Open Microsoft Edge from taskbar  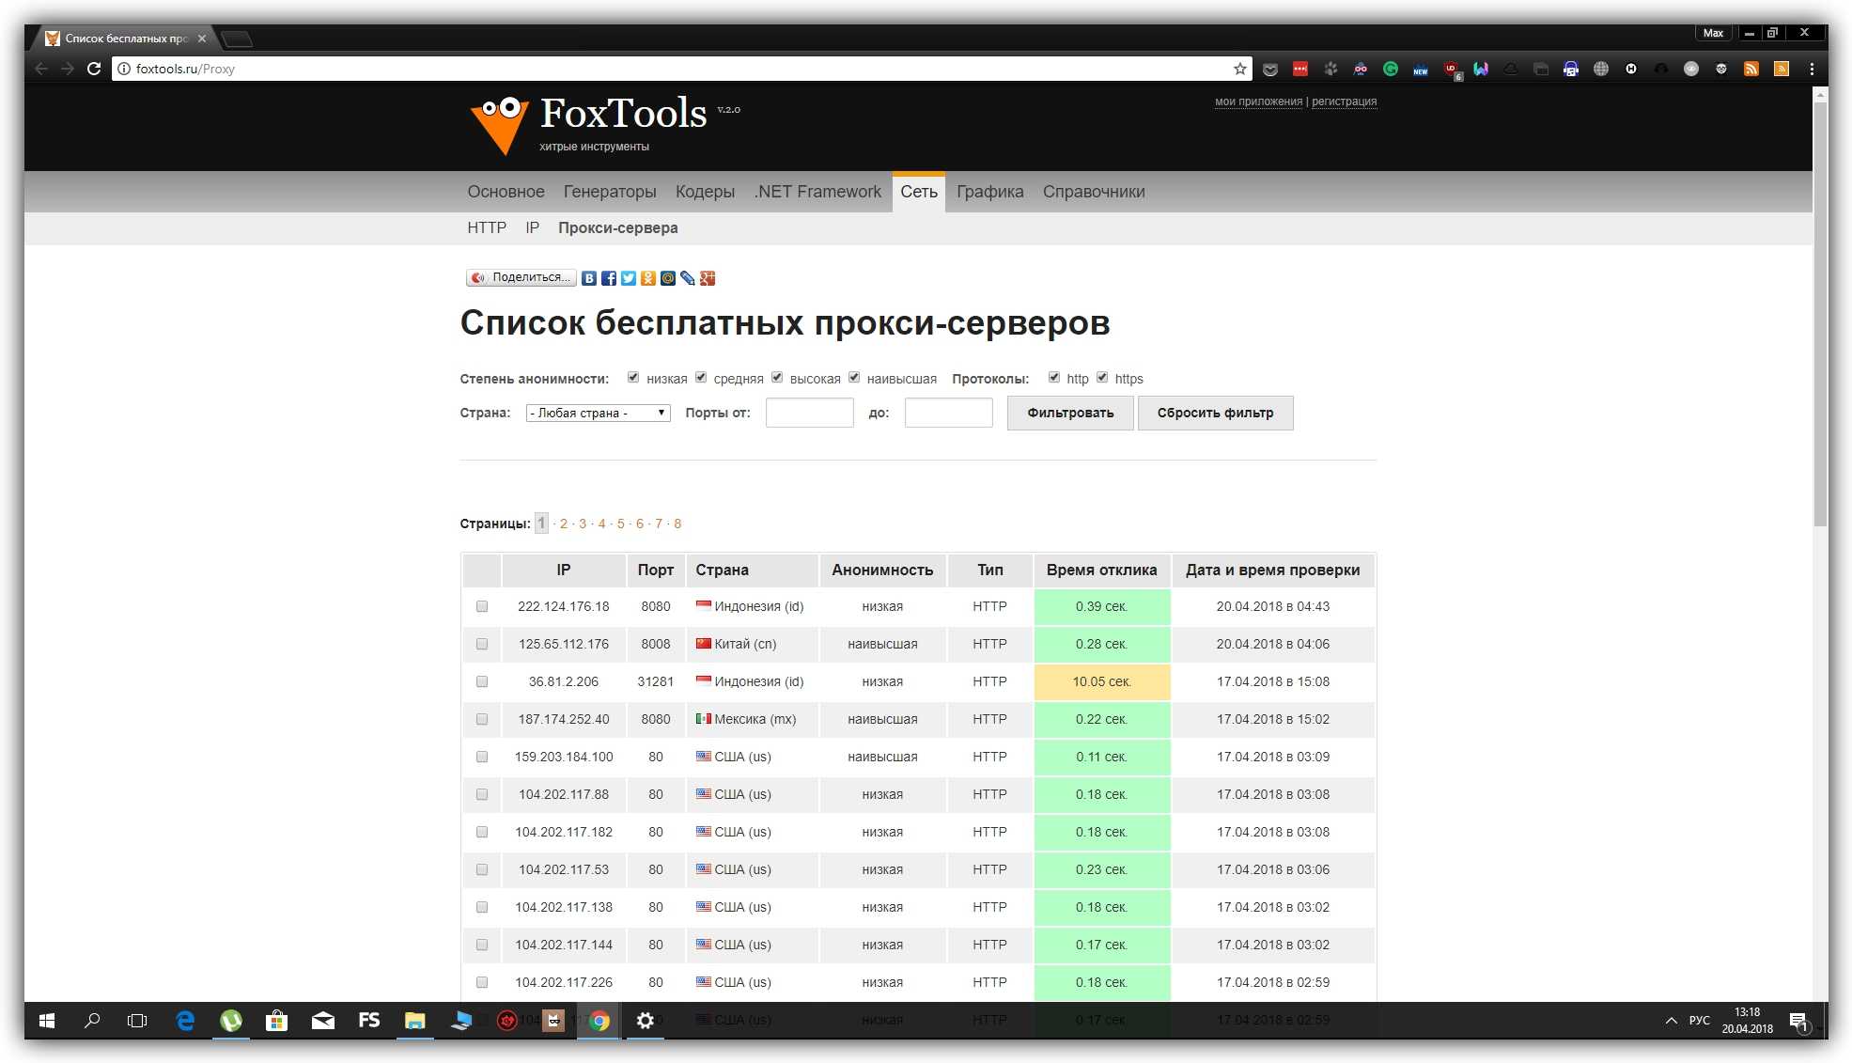pos(185,1021)
